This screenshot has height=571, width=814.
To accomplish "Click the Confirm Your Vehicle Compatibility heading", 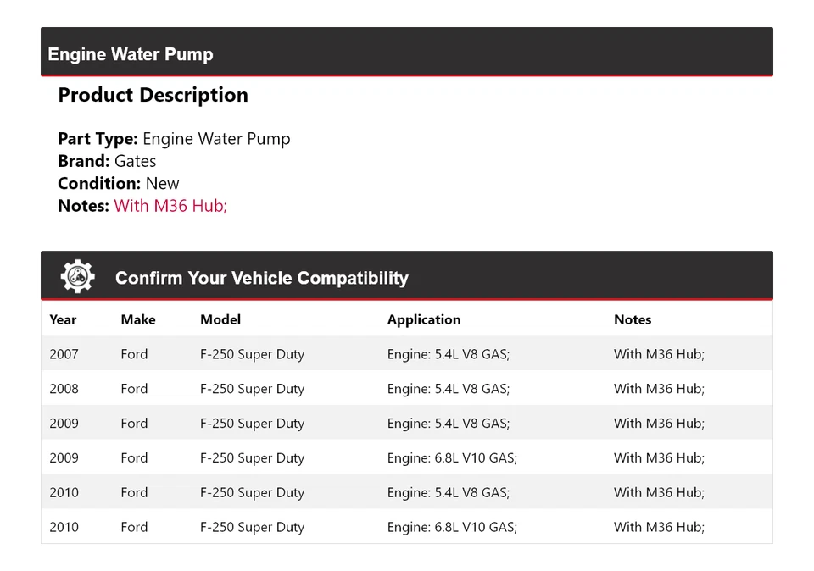I will [x=261, y=278].
